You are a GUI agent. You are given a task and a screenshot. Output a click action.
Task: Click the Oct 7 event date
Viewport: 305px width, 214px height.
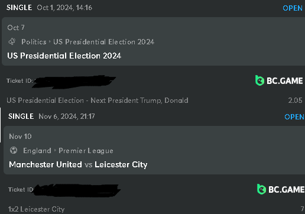(16, 28)
